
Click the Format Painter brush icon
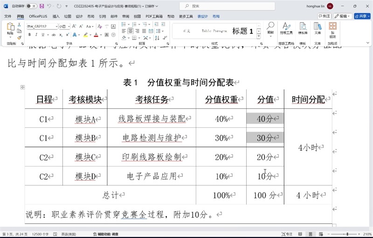19,37
